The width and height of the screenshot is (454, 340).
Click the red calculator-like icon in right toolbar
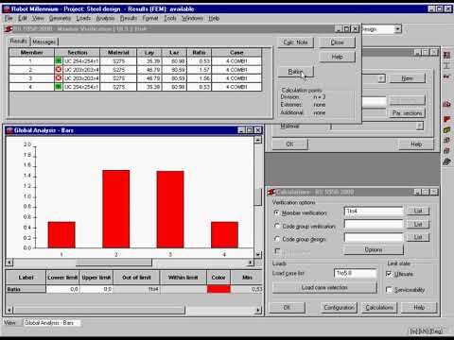point(446,104)
